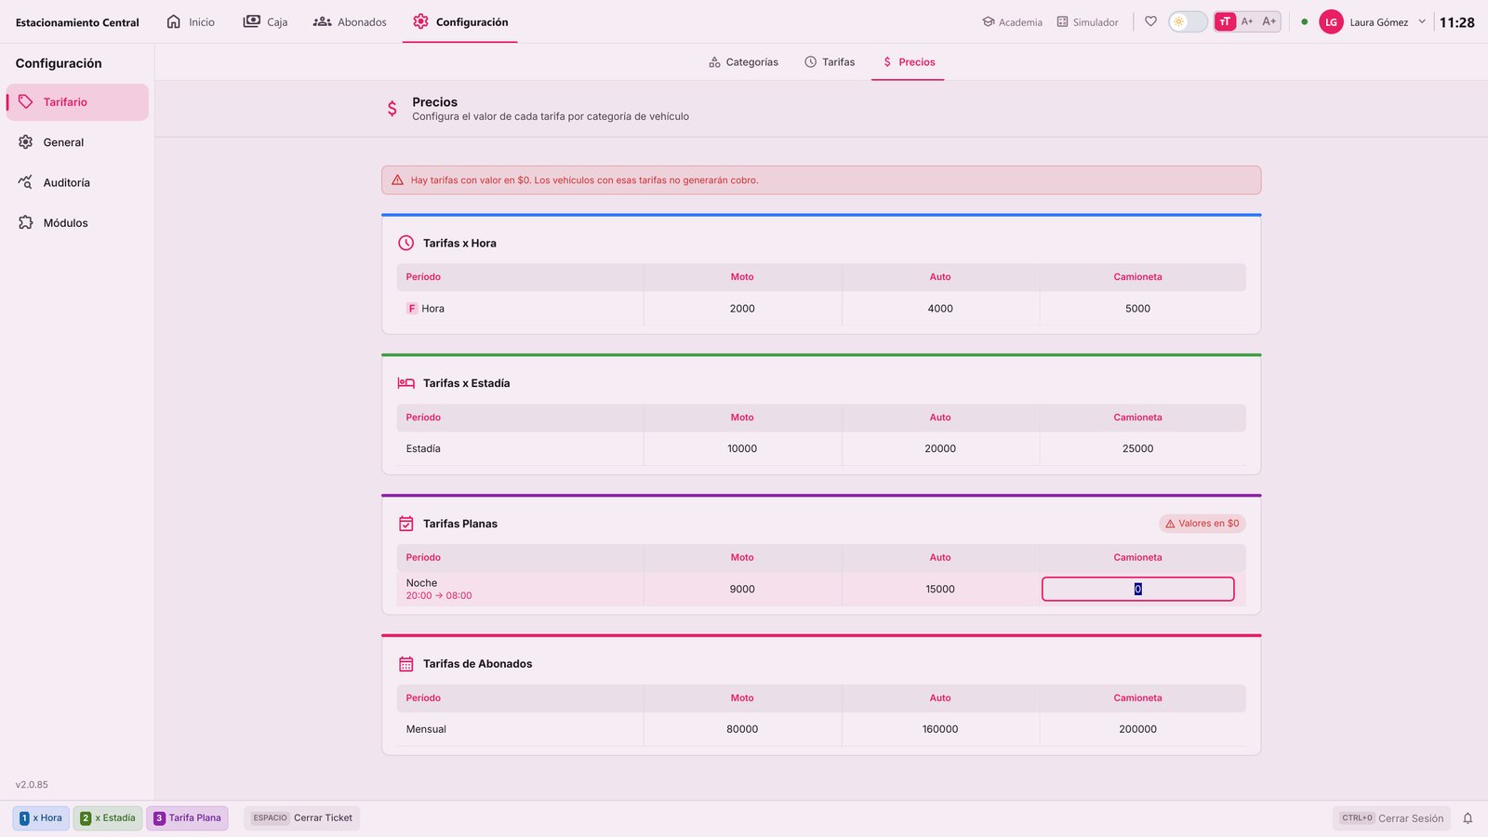The width and height of the screenshot is (1488, 837).
Task: Open General settings in the sidebar
Action: (x=77, y=142)
